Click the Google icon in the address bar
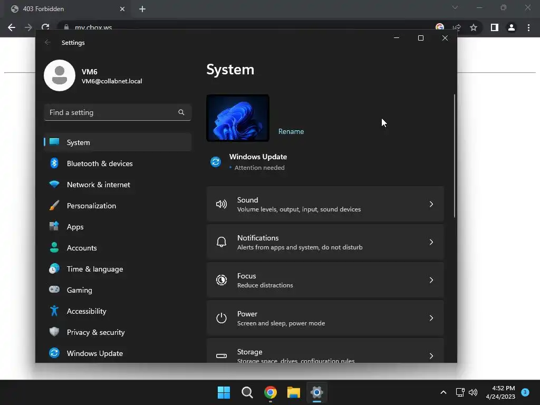This screenshot has width=540, height=405. click(x=440, y=27)
